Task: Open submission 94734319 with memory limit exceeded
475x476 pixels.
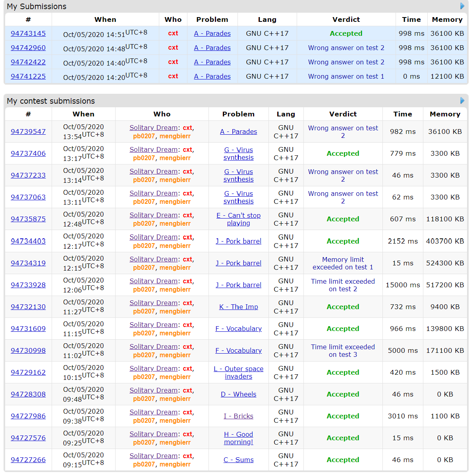Action: pos(28,263)
